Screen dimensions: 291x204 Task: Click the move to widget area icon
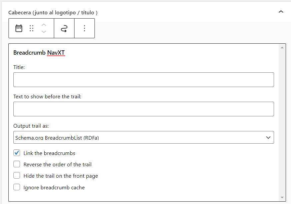click(64, 28)
